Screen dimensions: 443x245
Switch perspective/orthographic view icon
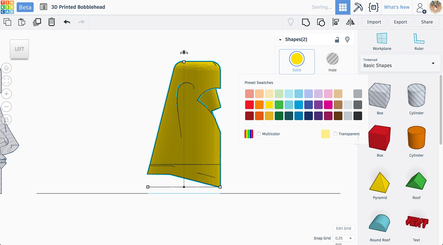(7, 120)
